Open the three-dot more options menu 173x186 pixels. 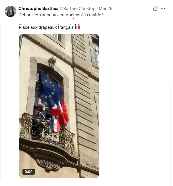point(163,9)
